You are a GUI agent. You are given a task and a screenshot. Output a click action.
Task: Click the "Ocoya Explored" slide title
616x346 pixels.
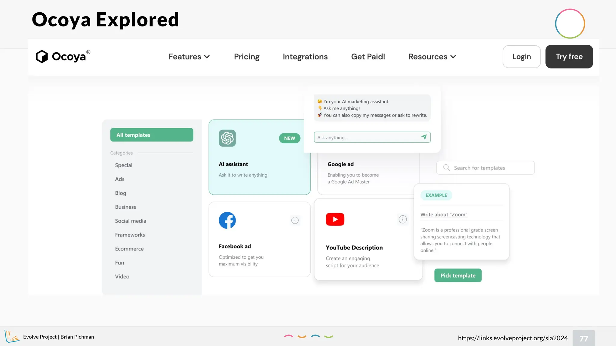point(105,20)
